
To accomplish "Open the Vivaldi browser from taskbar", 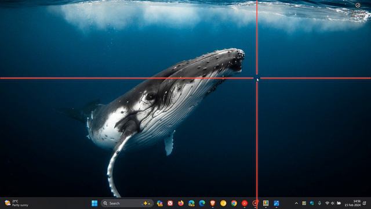I will tap(170, 203).
